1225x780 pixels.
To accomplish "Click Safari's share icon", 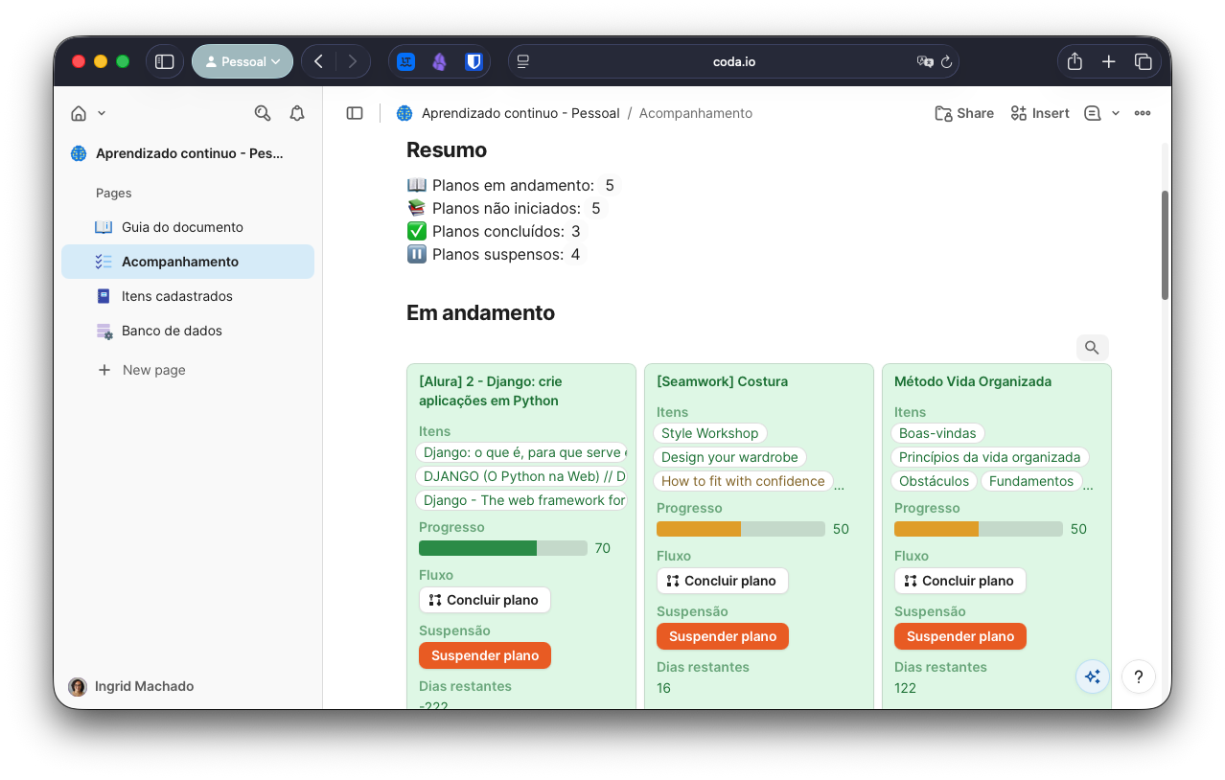I will point(1075,61).
